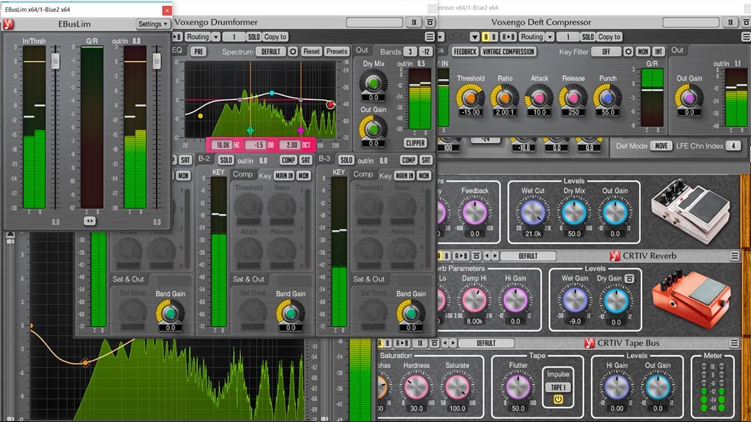Open EBusLim Settings dropdown
The width and height of the screenshot is (751, 422).
[153, 24]
